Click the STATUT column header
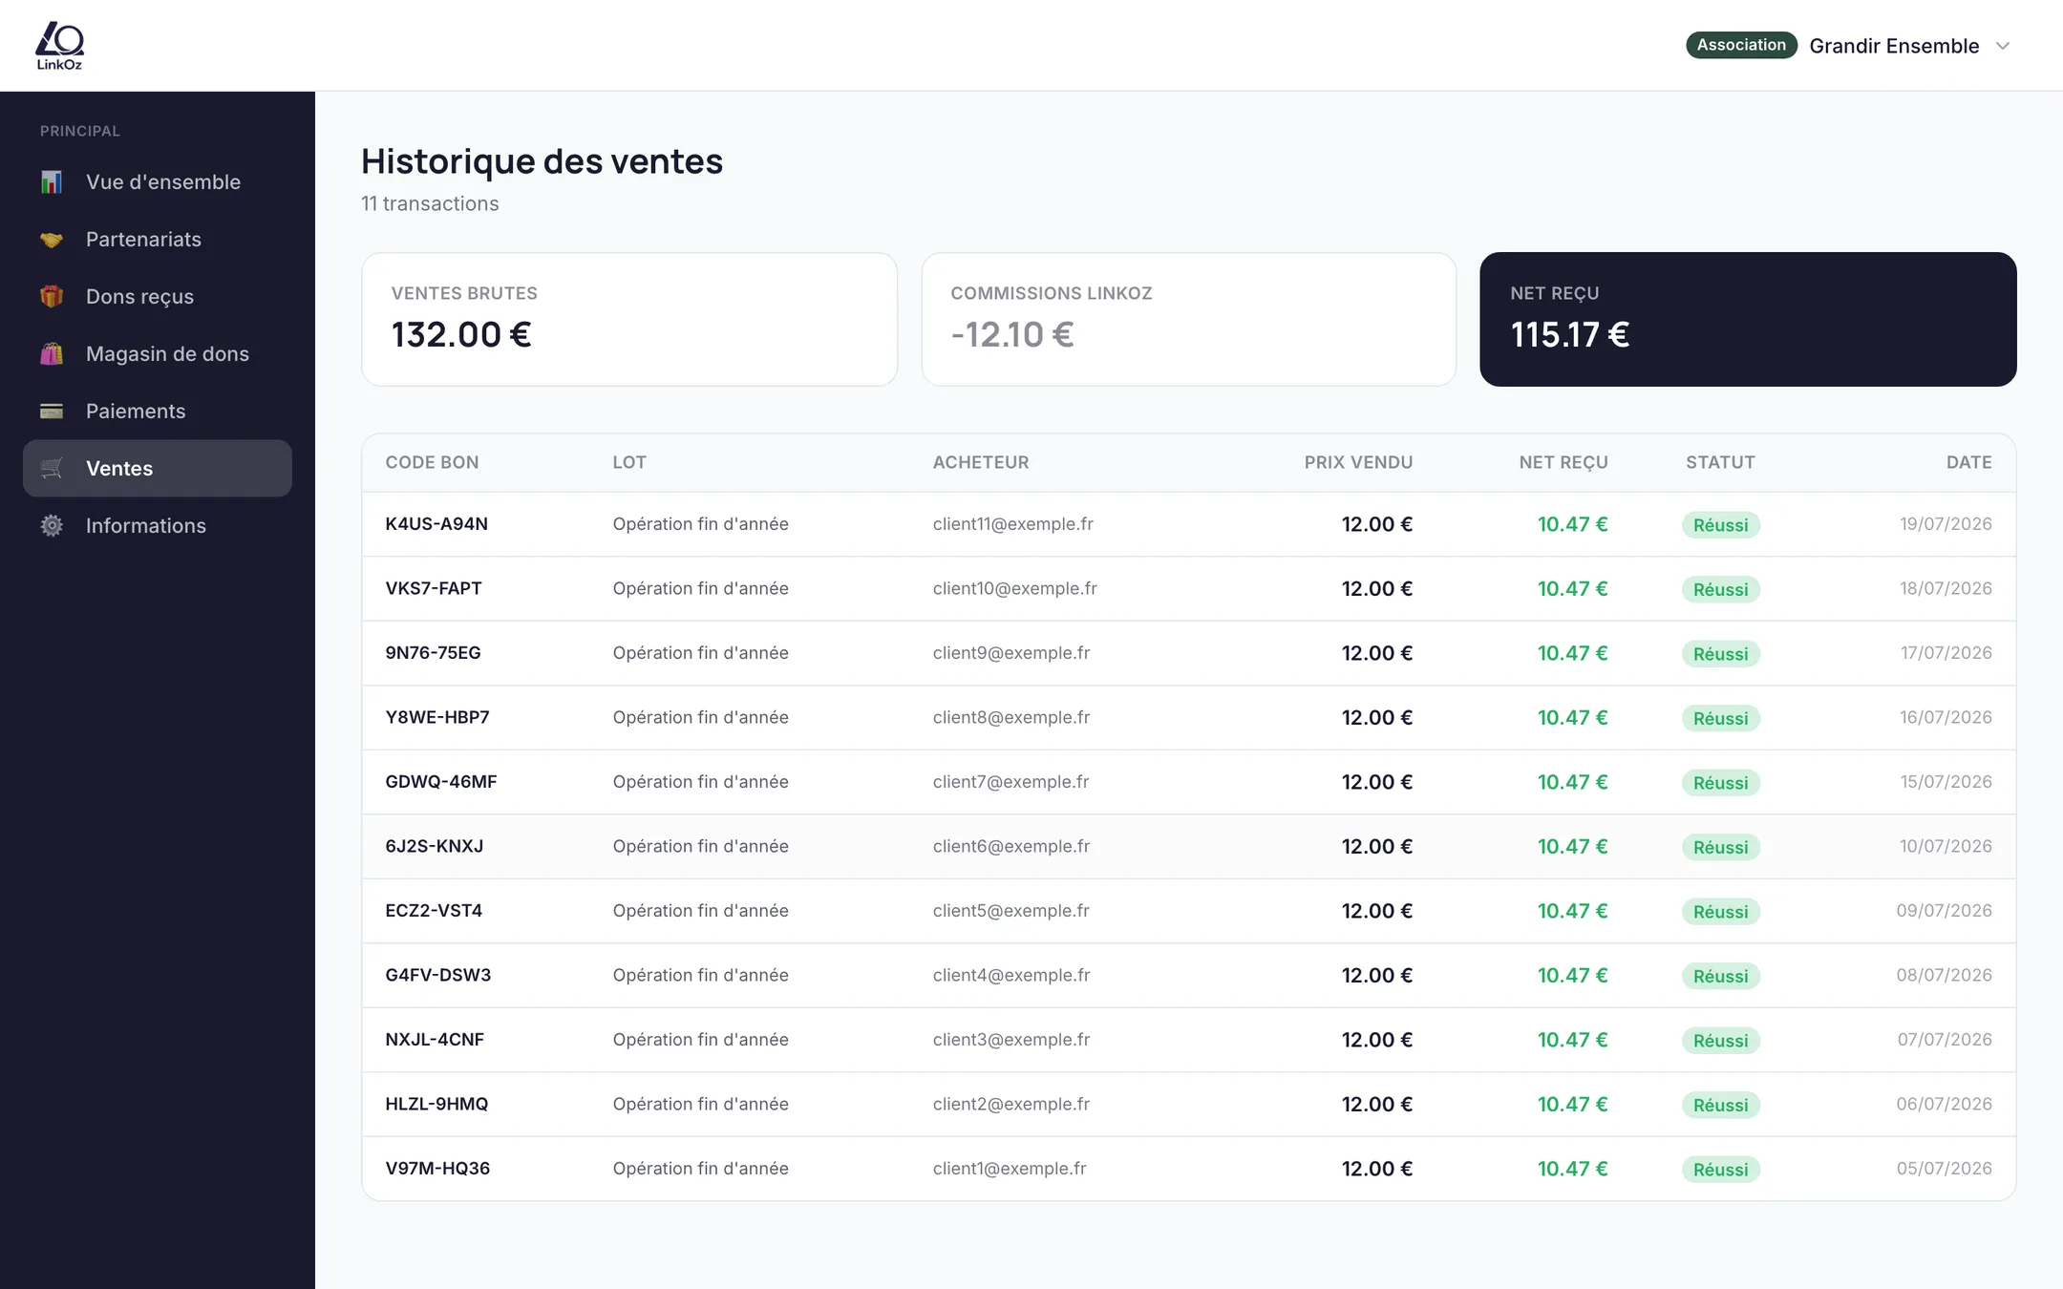 [x=1720, y=462]
